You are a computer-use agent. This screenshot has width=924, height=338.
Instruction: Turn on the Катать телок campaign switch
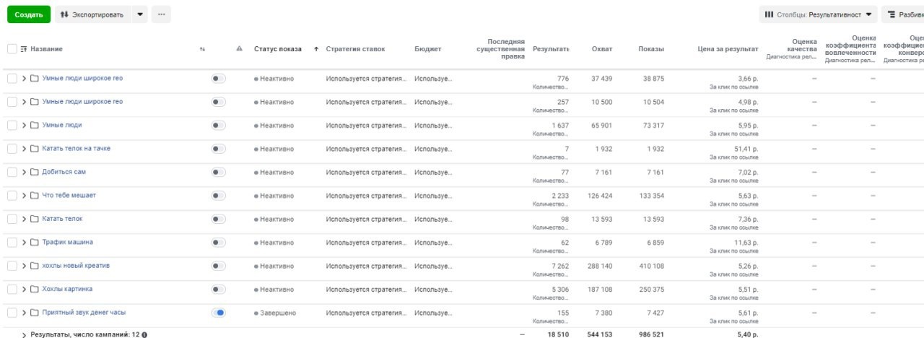click(218, 219)
